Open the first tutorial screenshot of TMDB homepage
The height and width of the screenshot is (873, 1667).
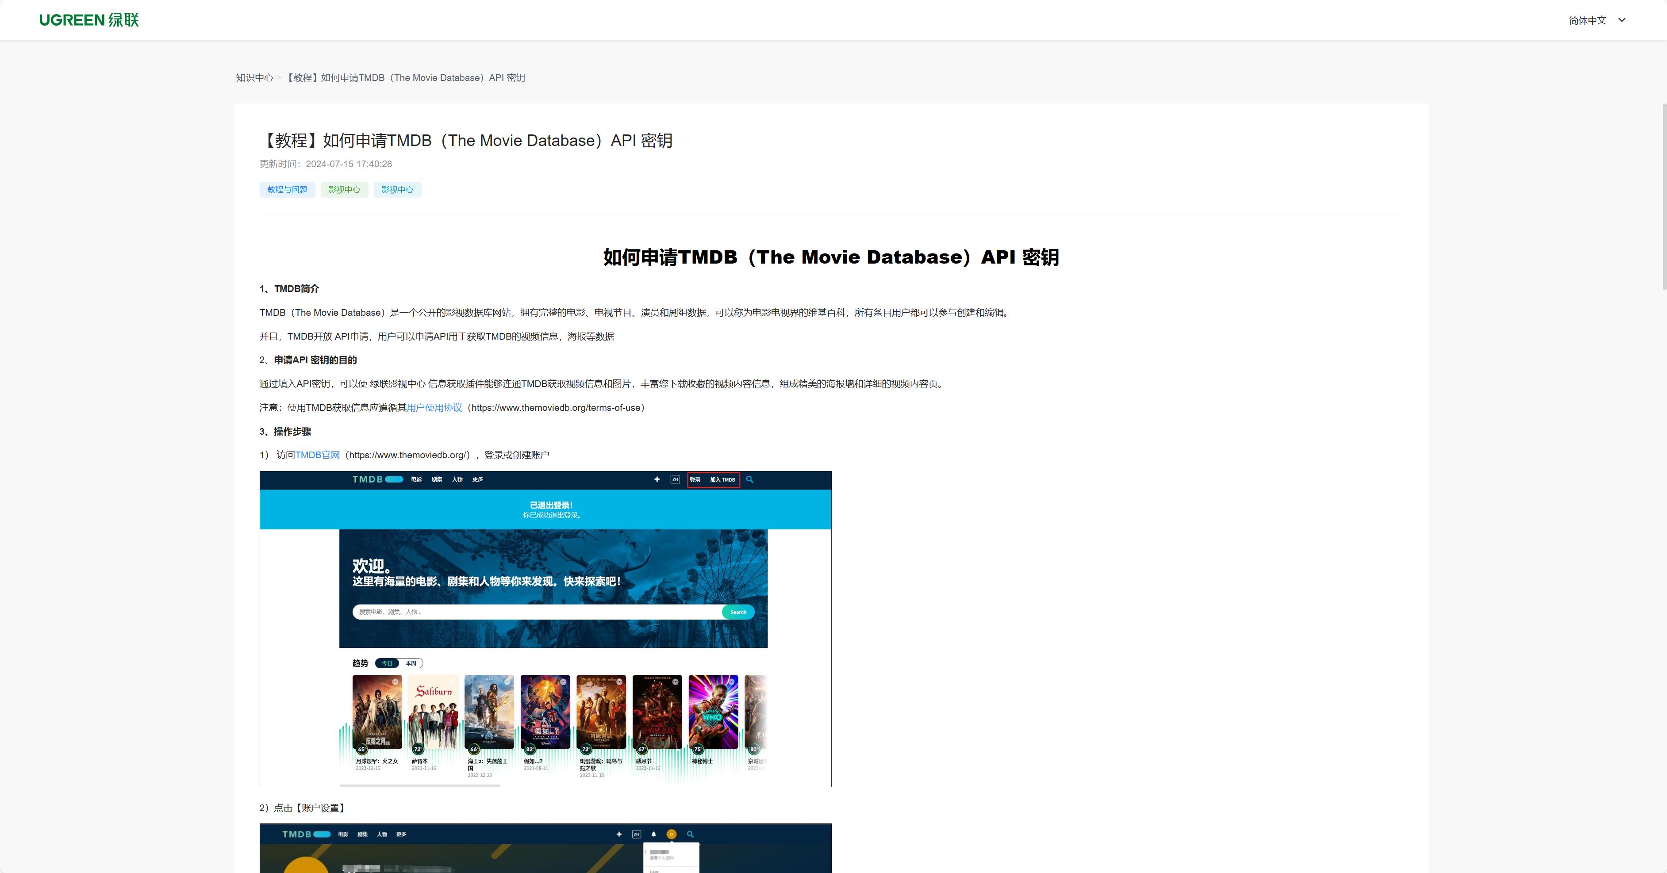[545, 628]
